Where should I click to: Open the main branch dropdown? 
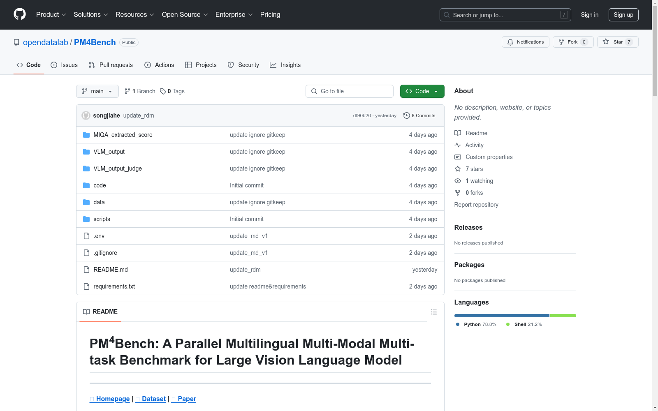tap(97, 91)
